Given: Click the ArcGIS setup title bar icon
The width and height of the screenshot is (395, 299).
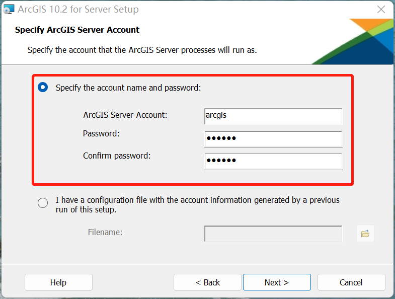Looking at the screenshot, I should click(x=9, y=10).
